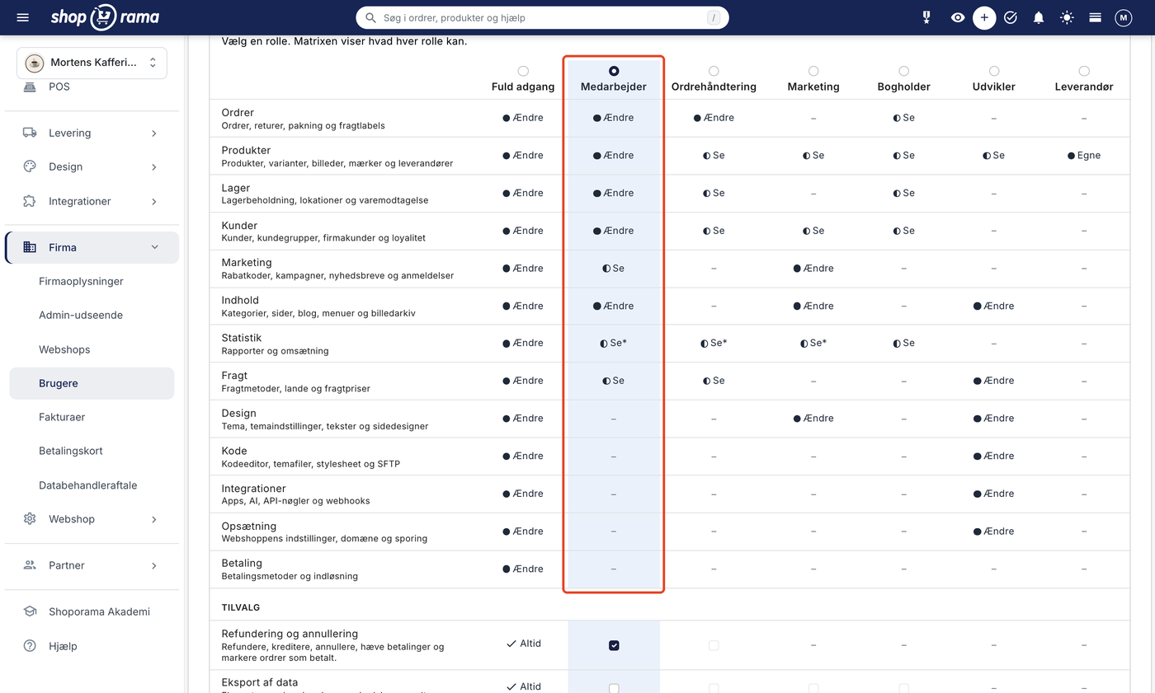Click the medal badge icon in top bar

click(x=926, y=17)
